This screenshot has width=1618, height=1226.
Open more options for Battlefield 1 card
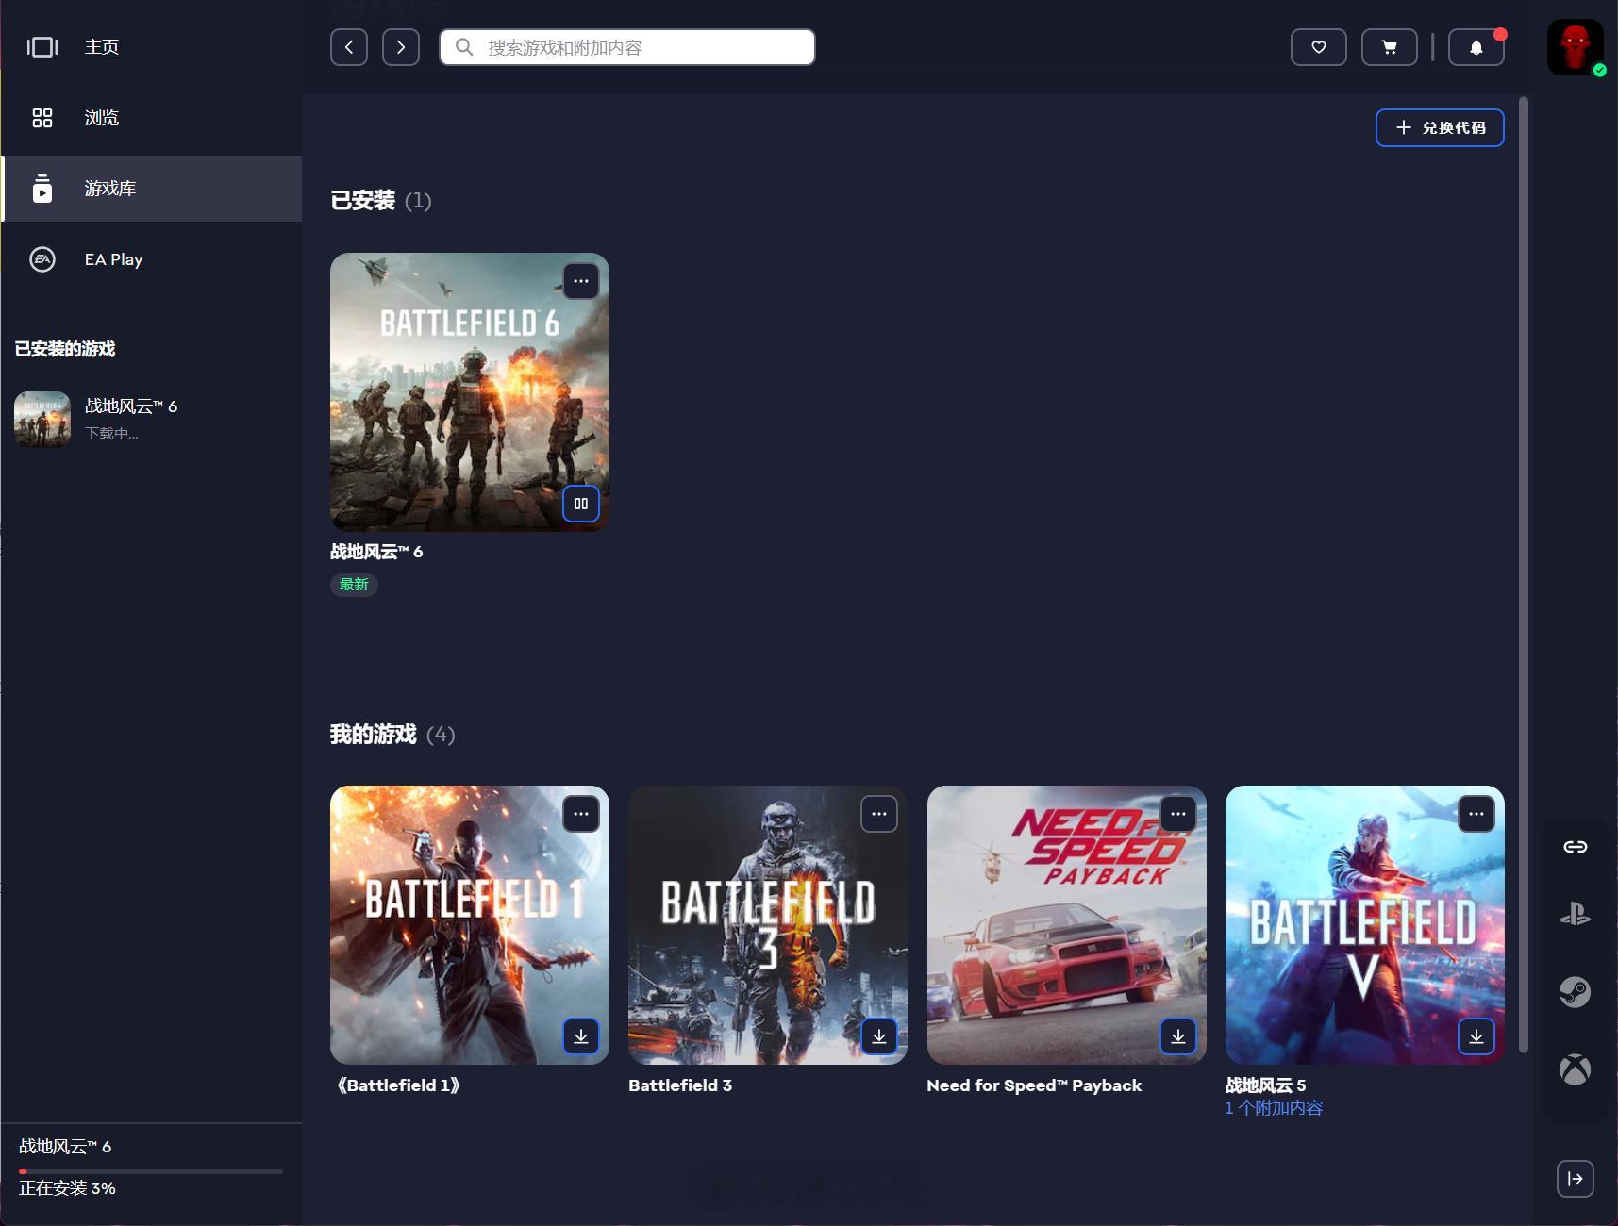tap(581, 814)
